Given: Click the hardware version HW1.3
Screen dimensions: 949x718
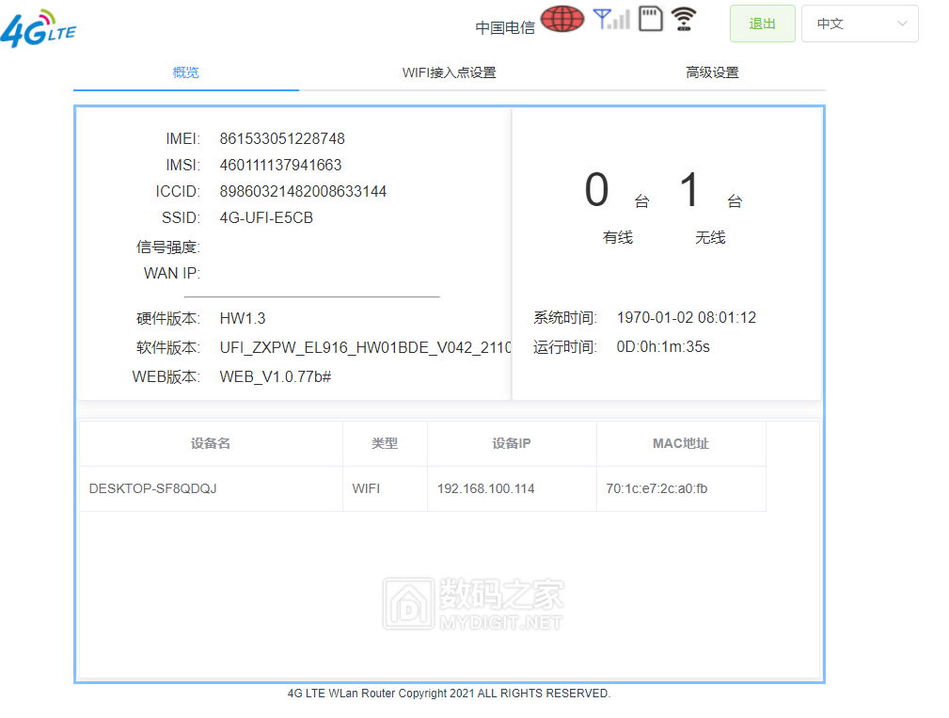Looking at the screenshot, I should point(242,318).
